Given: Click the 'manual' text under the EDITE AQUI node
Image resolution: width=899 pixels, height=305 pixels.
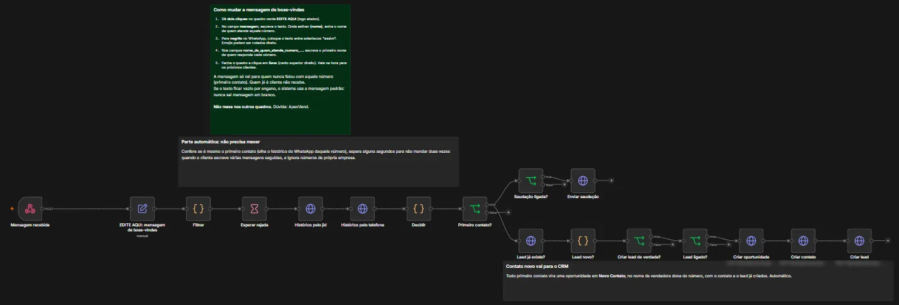Looking at the screenshot, I should coord(142,236).
